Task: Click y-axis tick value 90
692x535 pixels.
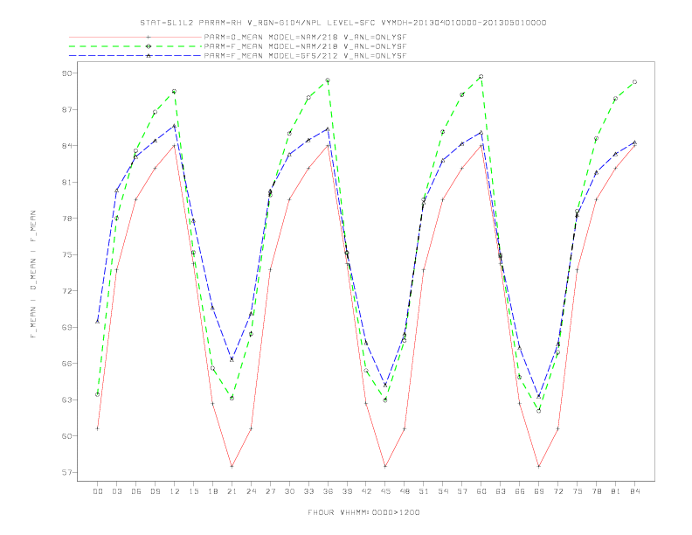Action: (x=66, y=73)
